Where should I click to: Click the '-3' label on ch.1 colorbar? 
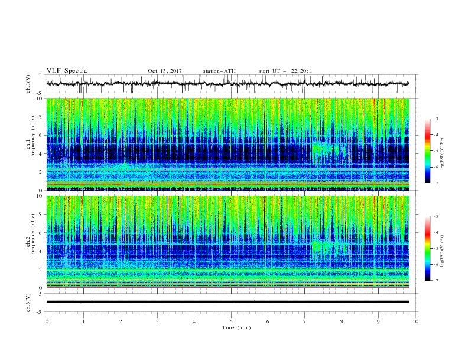pyautogui.click(x=436, y=119)
